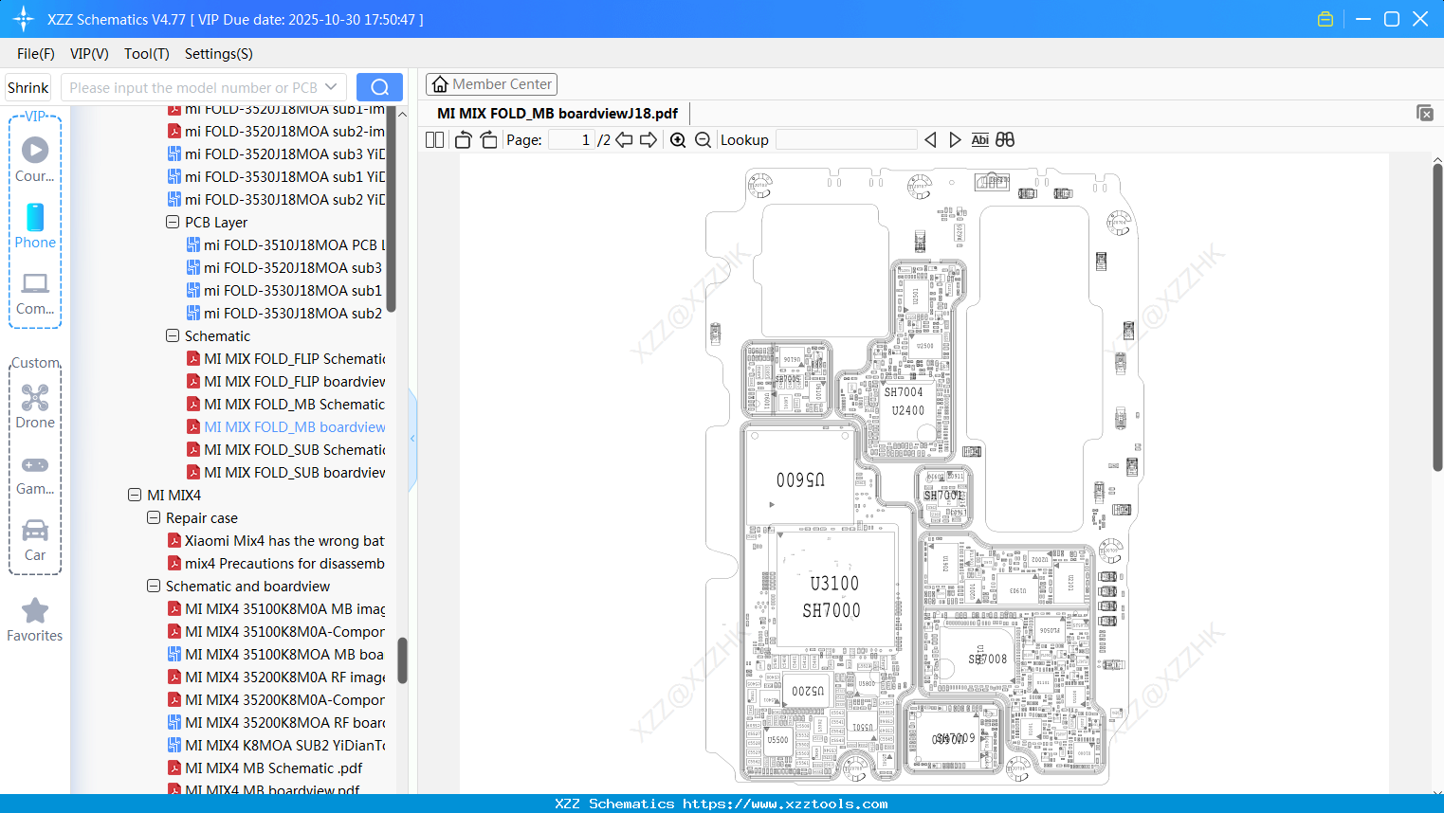Open MI MIX4 35100K8M0A-Compor file
Viewport: 1444px width, 813px height.
tap(277, 631)
